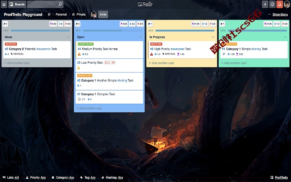Open Ideas list actions menu
Screen dimensions: 291x182
(x=68, y=37)
